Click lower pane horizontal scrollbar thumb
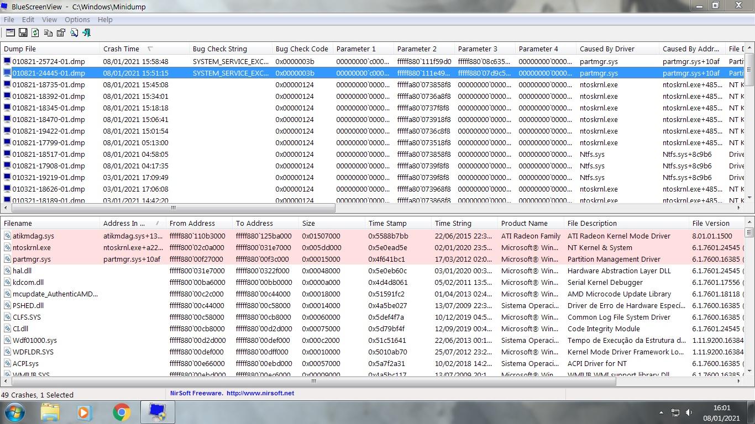The width and height of the screenshot is (755, 424). (x=313, y=381)
